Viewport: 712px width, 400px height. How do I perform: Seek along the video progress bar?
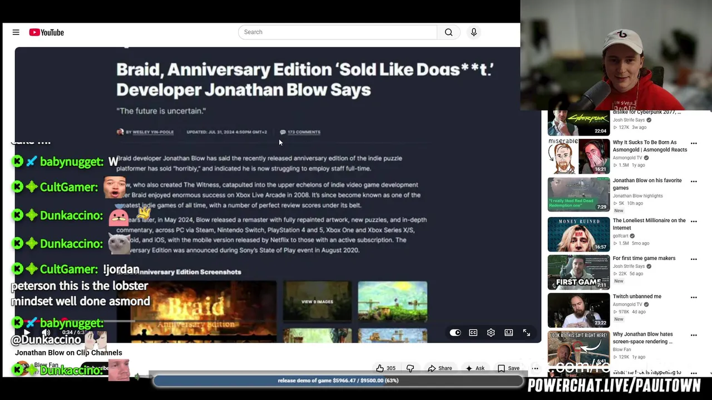[x=277, y=321]
